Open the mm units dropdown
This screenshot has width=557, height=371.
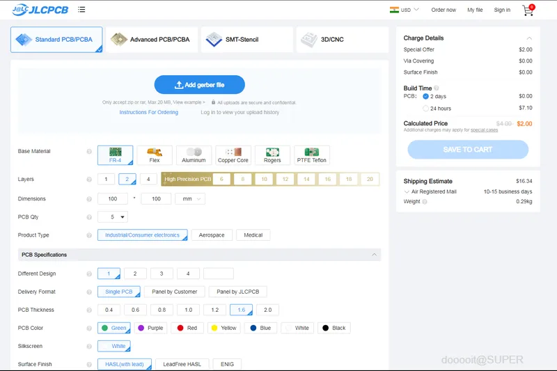190,199
